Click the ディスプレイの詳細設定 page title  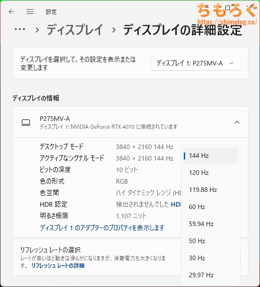point(182,30)
